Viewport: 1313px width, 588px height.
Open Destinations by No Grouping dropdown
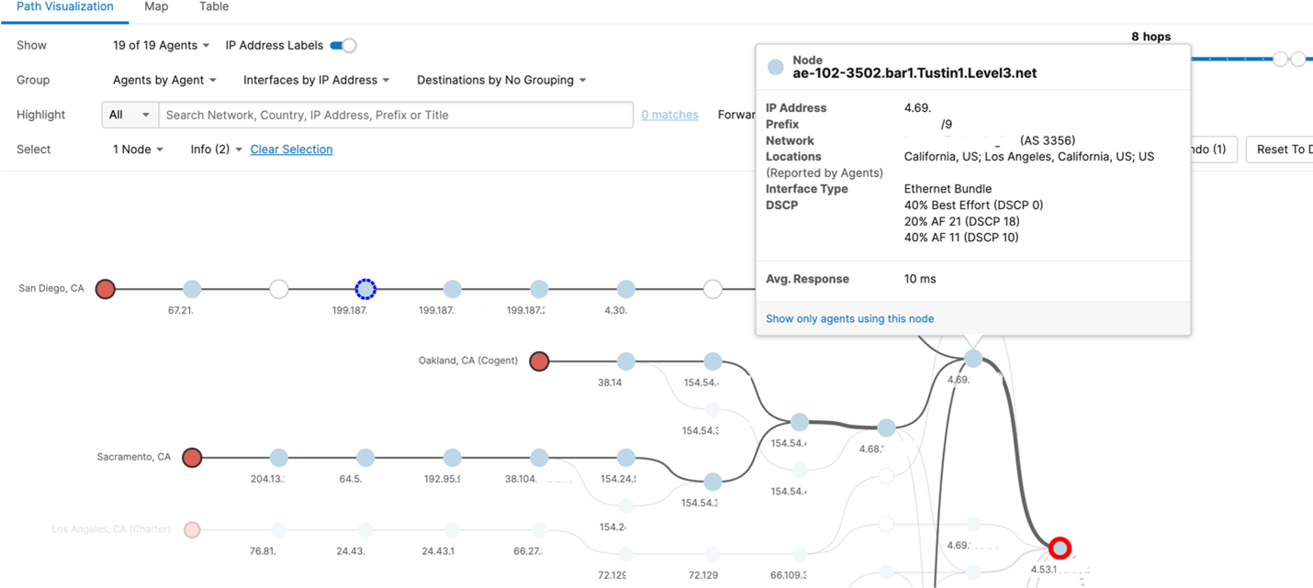(x=501, y=81)
